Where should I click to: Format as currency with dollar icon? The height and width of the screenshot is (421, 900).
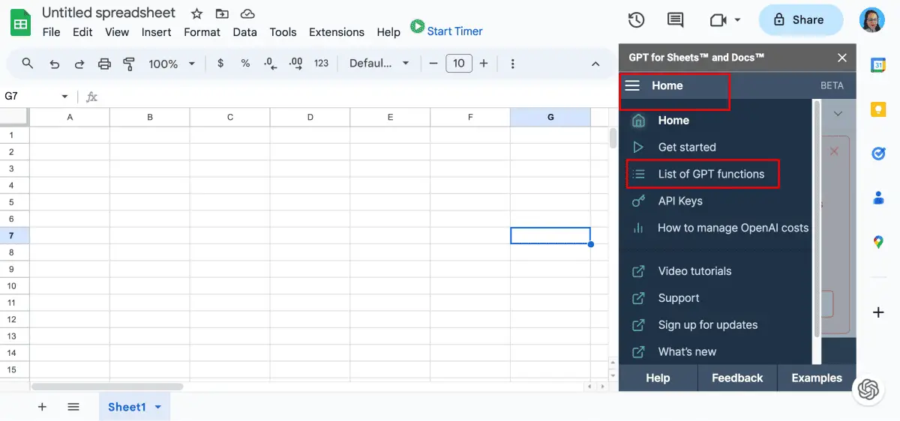(220, 64)
